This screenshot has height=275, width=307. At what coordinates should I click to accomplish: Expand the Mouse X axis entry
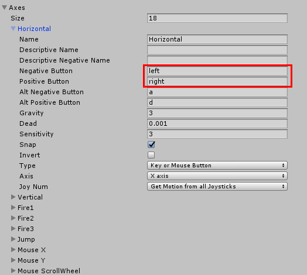click(x=13, y=250)
